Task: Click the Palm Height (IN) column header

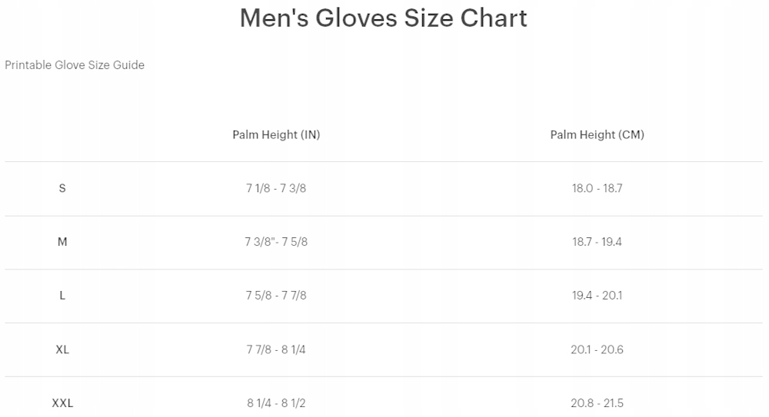Action: click(x=276, y=134)
